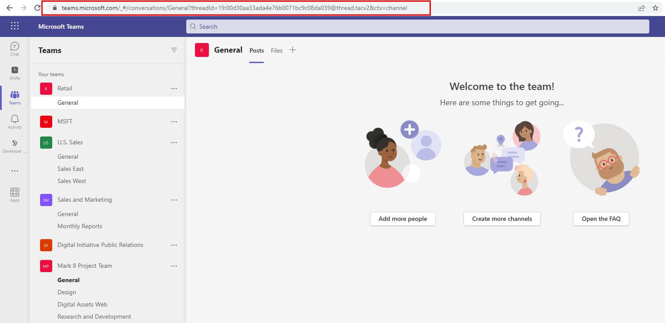Open more options for the Retail team
Viewport: 665px width, 323px height.
coord(174,88)
